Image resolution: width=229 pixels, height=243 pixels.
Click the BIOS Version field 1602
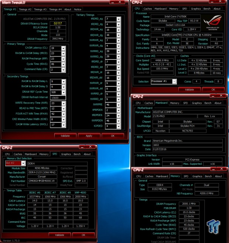click(188, 145)
